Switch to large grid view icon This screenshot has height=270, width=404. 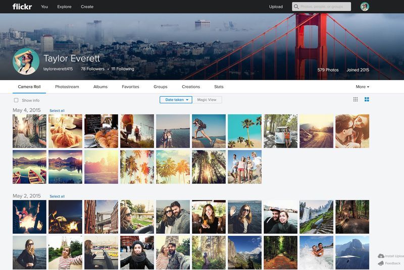367,100
